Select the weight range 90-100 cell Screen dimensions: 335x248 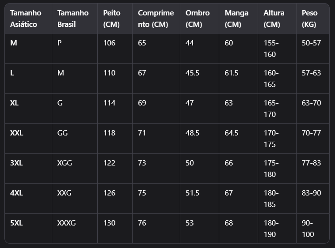click(x=308, y=229)
